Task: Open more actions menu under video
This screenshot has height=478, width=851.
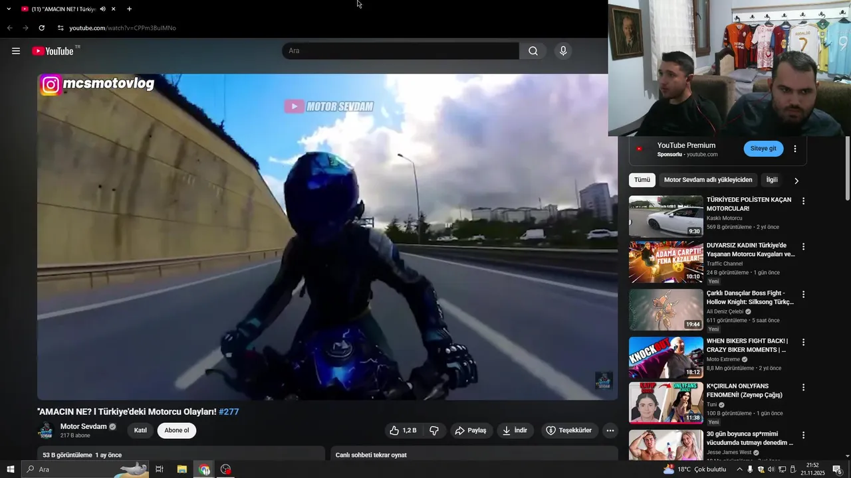Action: 610,430
